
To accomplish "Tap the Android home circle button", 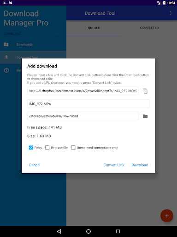I will (x=88, y=231).
